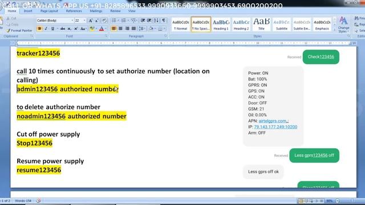This screenshot has width=365, height=205.
Task: Open Bullets dropdown arrow
Action: click(x=118, y=20)
